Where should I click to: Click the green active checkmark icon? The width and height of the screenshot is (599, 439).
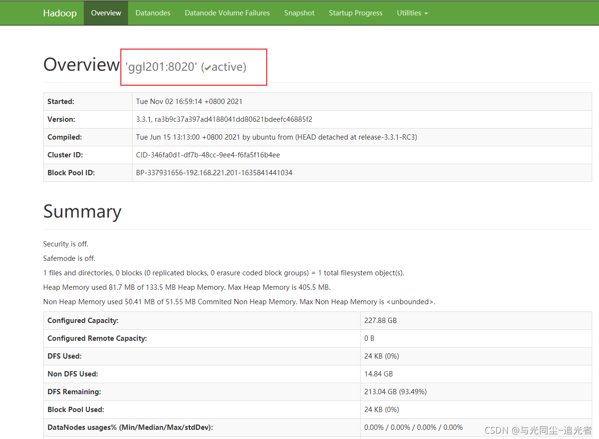point(208,68)
